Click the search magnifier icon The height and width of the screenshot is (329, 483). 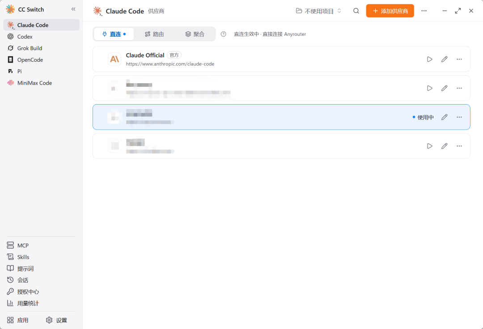click(x=356, y=11)
